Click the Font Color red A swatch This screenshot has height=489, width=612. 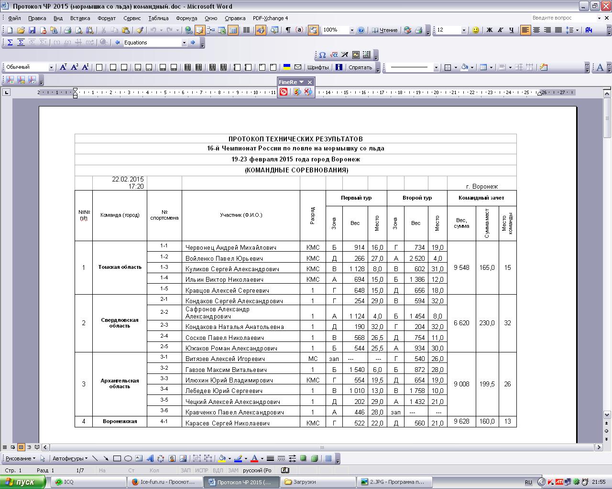pyautogui.click(x=254, y=459)
